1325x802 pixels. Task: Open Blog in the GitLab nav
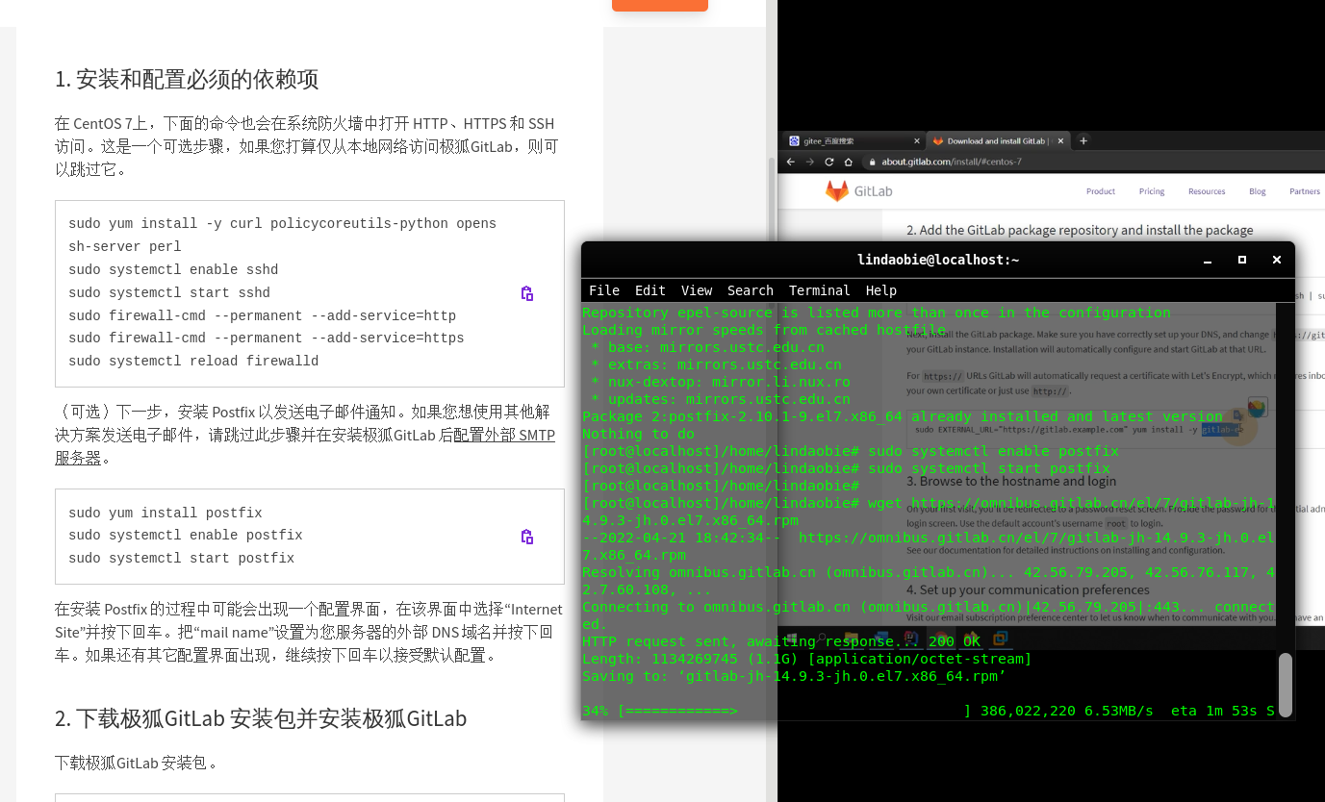(x=1258, y=191)
